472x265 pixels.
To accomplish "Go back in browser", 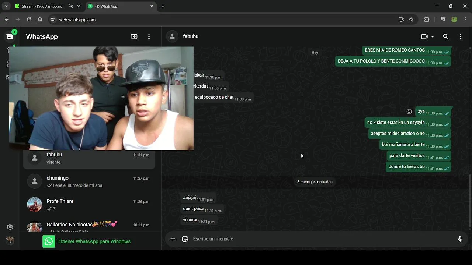I will click(7, 20).
